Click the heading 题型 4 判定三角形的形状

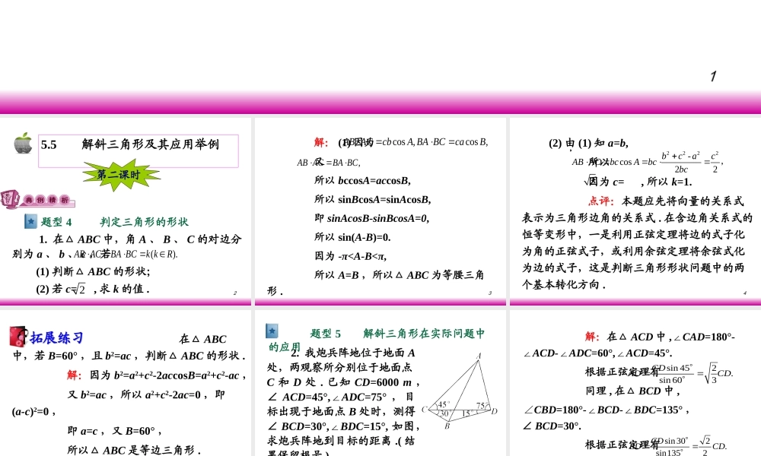pyautogui.click(x=115, y=222)
